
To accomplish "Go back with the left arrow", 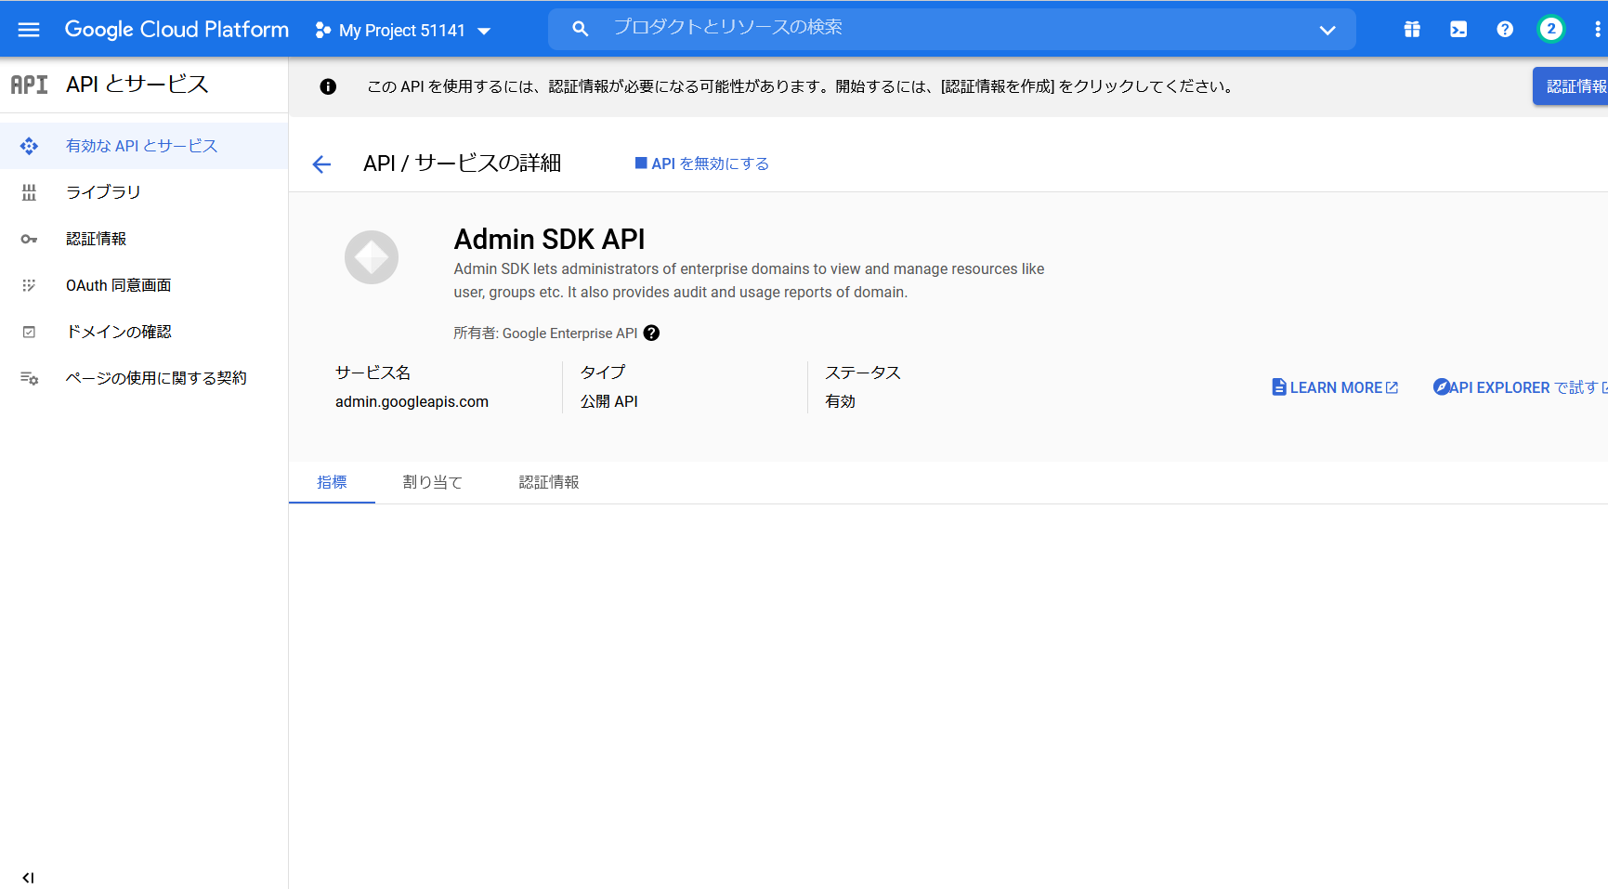I will (321, 164).
